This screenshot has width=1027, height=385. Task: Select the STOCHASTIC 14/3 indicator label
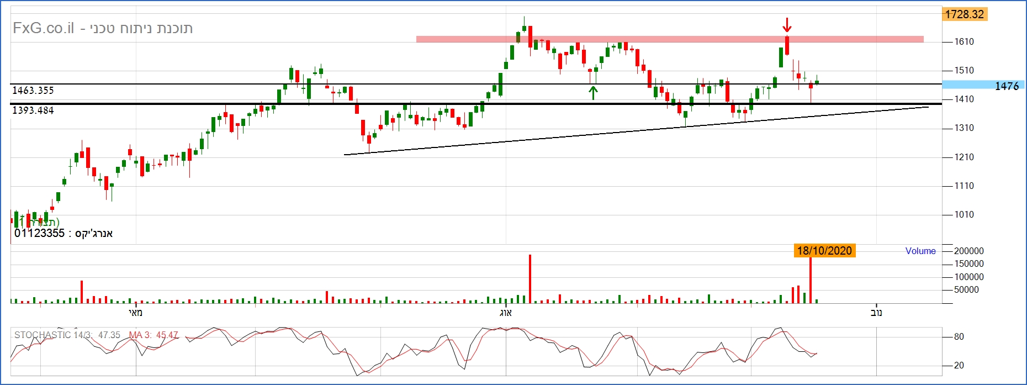pos(67,335)
